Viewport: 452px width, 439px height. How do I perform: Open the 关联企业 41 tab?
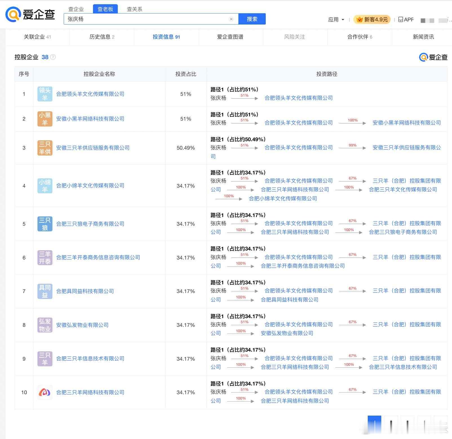pos(37,37)
